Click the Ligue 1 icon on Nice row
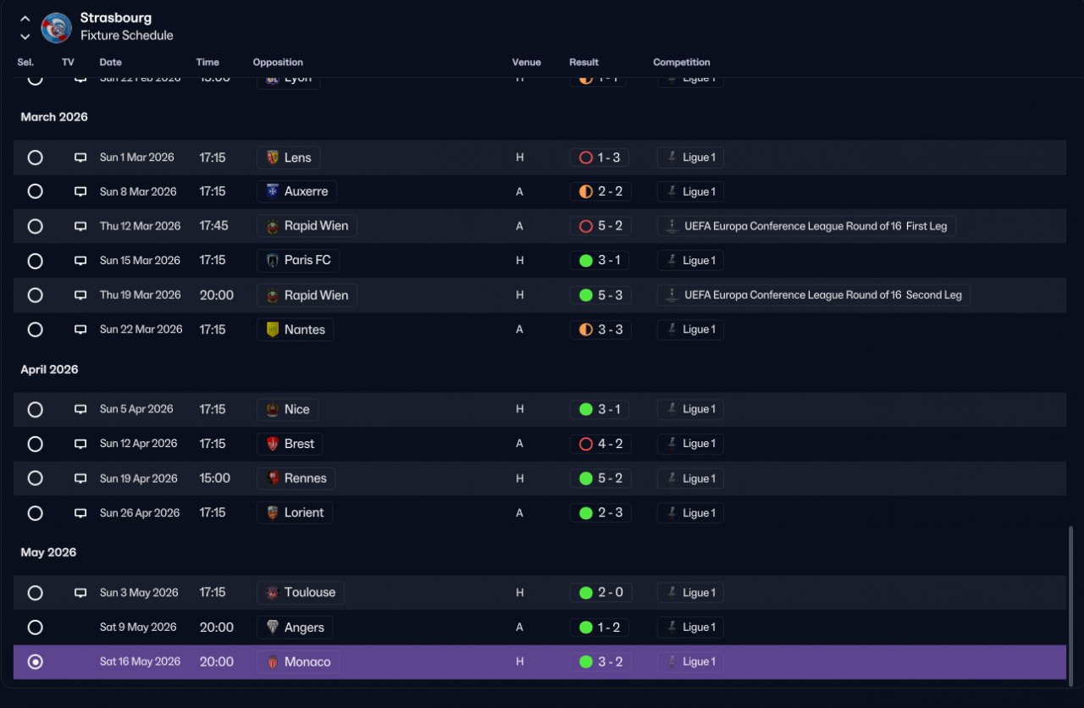This screenshot has height=708, width=1084. [x=672, y=409]
